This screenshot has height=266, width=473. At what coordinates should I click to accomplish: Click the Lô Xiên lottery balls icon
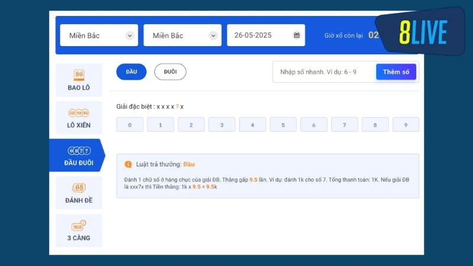coord(79,112)
